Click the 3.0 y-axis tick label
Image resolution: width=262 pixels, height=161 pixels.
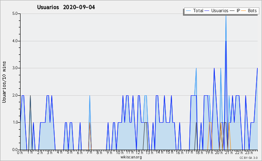[x=15, y=68]
